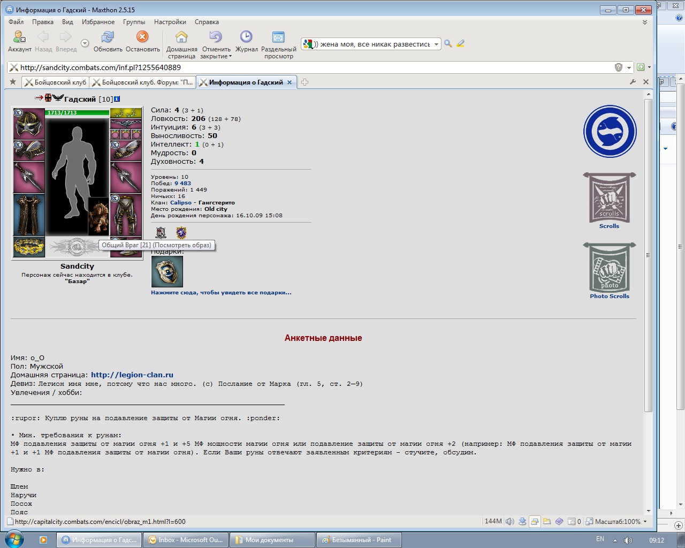The width and height of the screenshot is (685, 548).
Task: Click the trousers equipment item
Action: [x=126, y=215]
